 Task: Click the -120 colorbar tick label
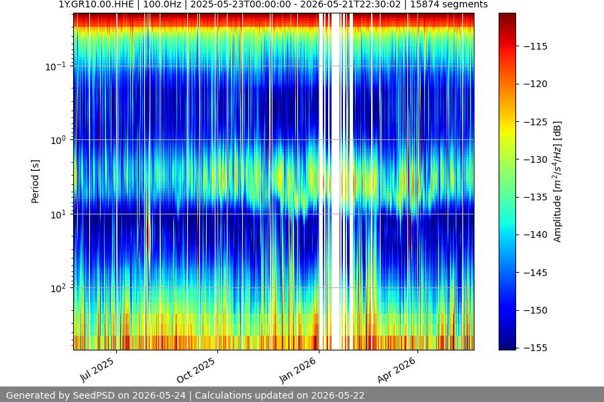tap(536, 84)
